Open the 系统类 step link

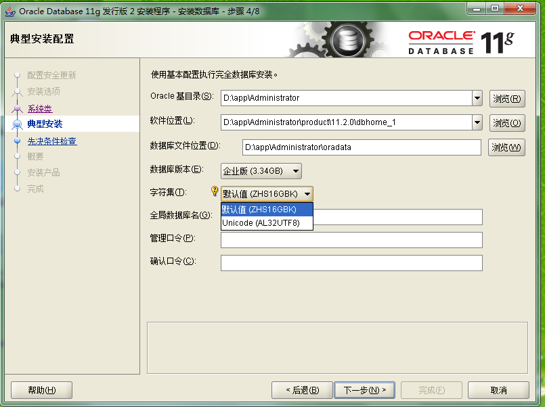pyautogui.click(x=40, y=109)
